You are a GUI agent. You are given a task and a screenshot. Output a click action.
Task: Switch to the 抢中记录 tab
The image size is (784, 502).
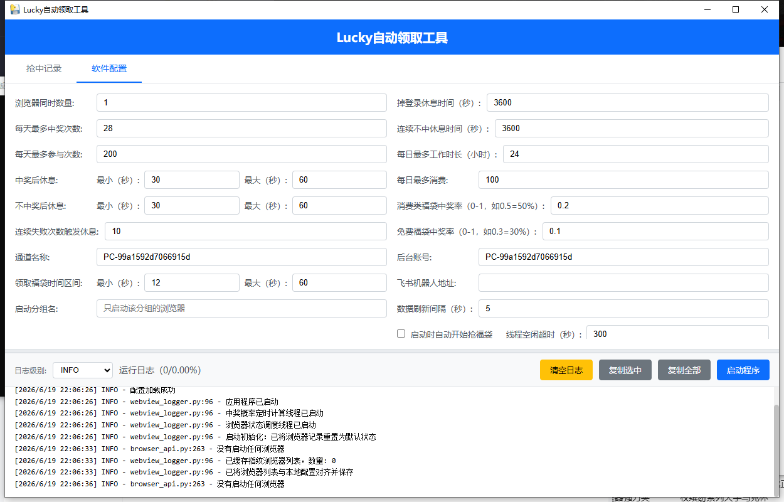44,69
